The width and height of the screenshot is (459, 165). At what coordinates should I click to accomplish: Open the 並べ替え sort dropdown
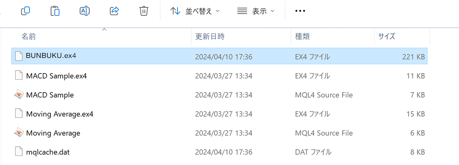point(195,11)
